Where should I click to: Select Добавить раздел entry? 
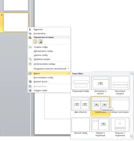(x=49, y=59)
